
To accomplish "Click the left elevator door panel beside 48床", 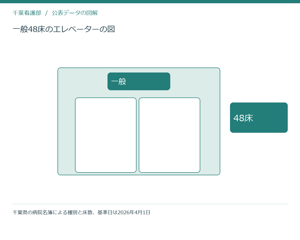I will [x=106, y=135].
